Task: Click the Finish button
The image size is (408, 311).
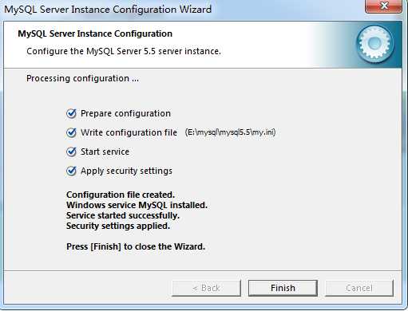Action: point(283,288)
